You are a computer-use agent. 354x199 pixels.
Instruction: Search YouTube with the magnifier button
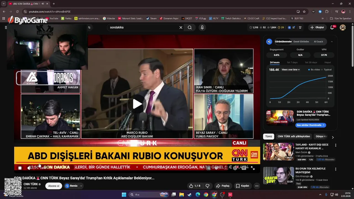click(x=190, y=27)
